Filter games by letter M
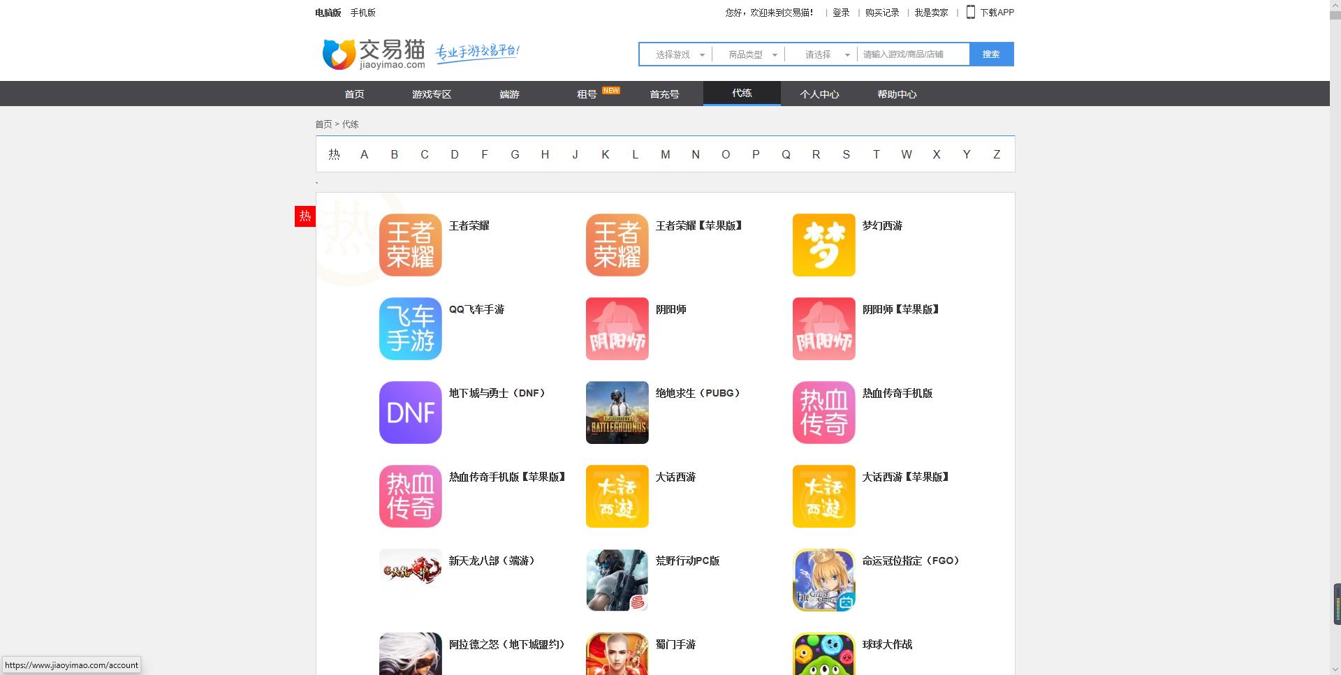The height and width of the screenshot is (675, 1341). point(666,154)
